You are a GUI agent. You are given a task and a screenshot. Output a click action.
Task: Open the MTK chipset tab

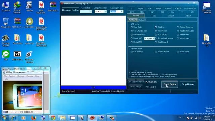[x=132, y=12]
